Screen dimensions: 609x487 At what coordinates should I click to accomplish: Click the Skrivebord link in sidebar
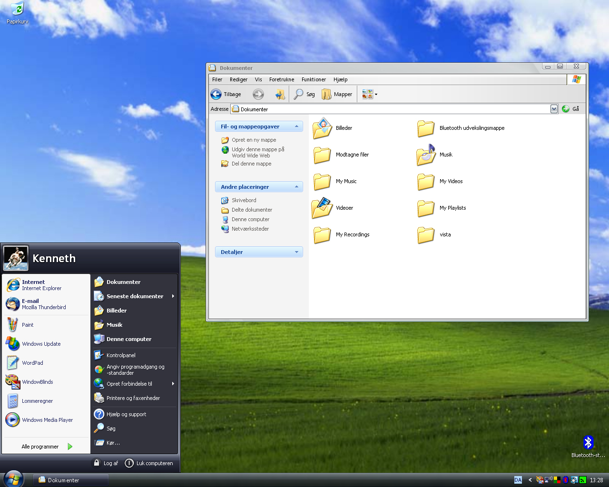pos(244,200)
